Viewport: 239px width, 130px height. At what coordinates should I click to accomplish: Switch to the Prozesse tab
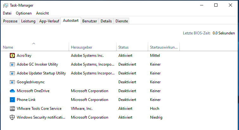click(10, 21)
